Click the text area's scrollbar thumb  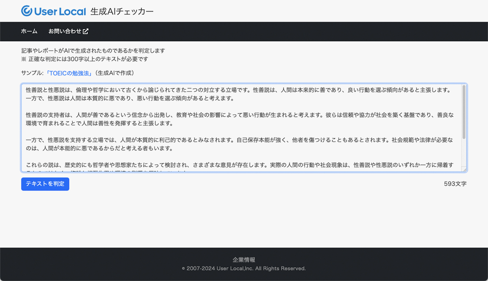click(464, 112)
